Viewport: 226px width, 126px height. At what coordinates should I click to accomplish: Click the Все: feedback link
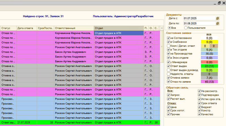(170, 91)
